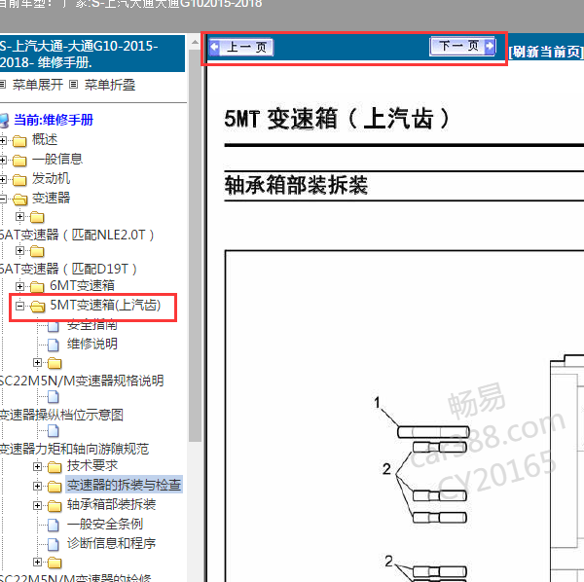Expand the 概述 folder node
This screenshot has height=582, width=584.
tap(3, 141)
